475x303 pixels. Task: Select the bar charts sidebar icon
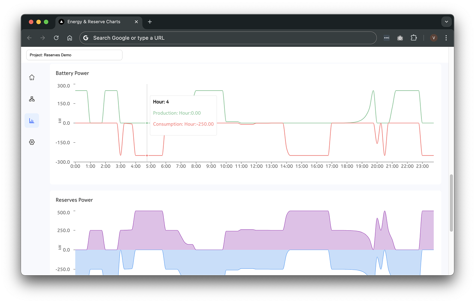pos(32,121)
